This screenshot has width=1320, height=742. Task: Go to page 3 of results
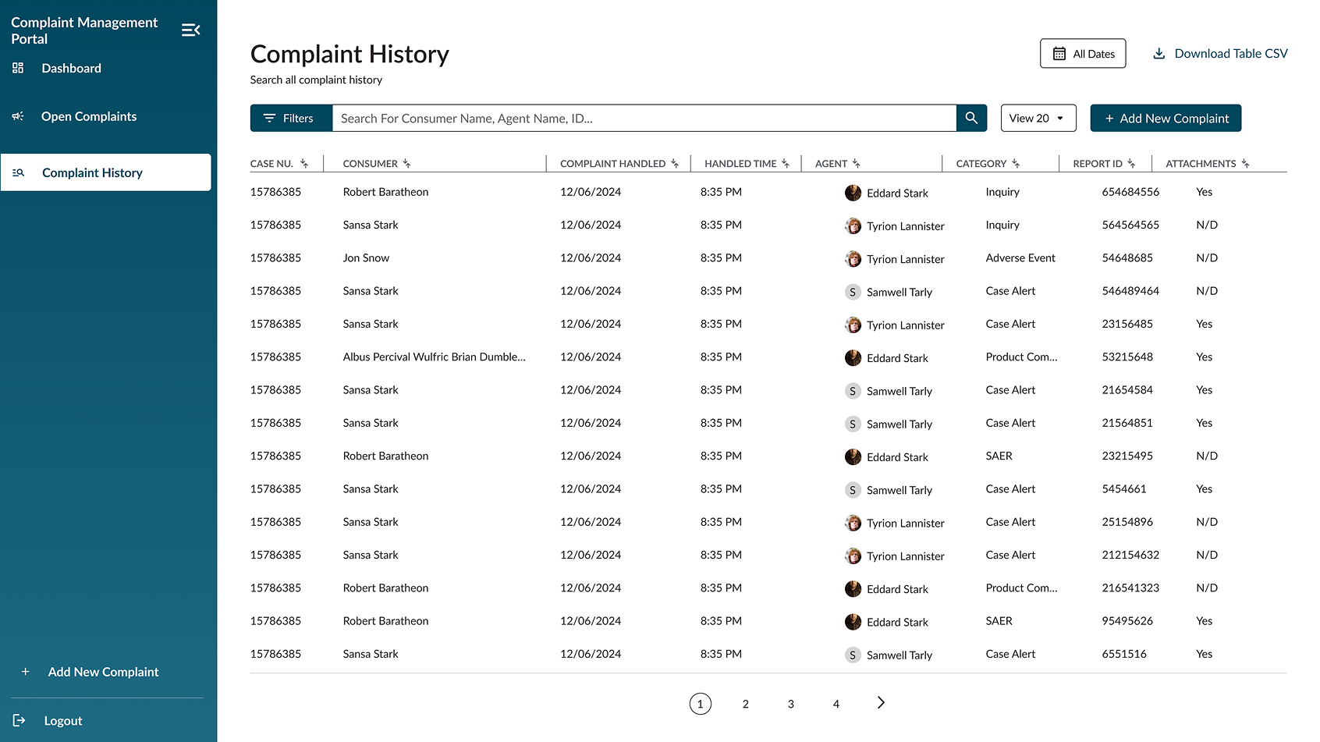790,704
